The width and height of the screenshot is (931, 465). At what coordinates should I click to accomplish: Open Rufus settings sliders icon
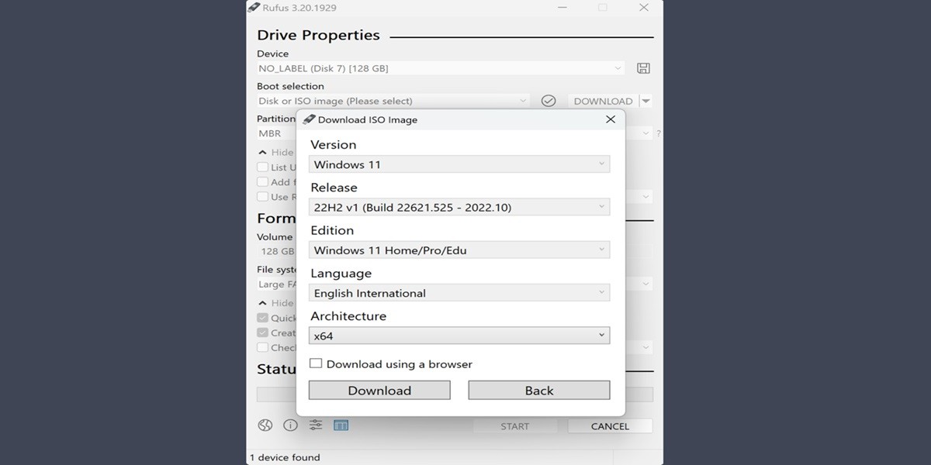[314, 425]
